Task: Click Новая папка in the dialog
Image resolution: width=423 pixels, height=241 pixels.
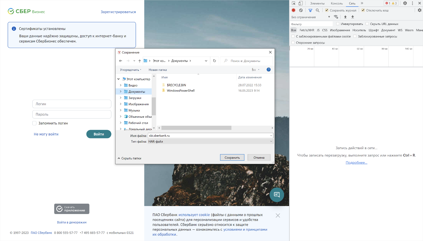Action: point(158,70)
